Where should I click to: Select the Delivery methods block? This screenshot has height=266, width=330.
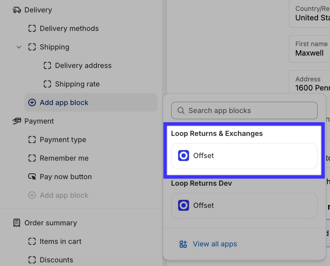[69, 28]
